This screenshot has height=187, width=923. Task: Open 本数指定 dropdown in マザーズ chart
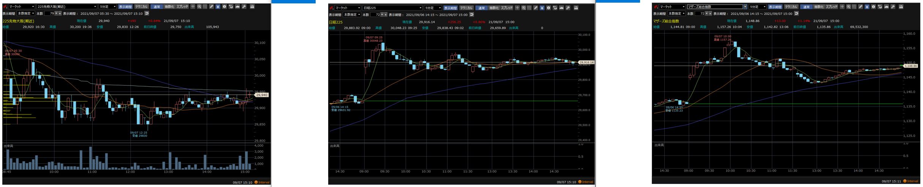pyautogui.click(x=676, y=14)
